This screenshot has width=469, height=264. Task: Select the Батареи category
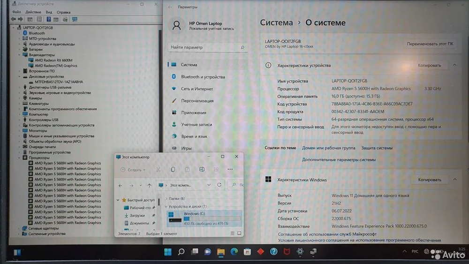click(x=36, y=49)
